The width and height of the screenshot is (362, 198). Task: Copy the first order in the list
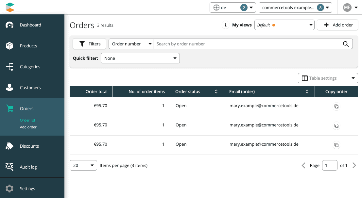coord(336,107)
